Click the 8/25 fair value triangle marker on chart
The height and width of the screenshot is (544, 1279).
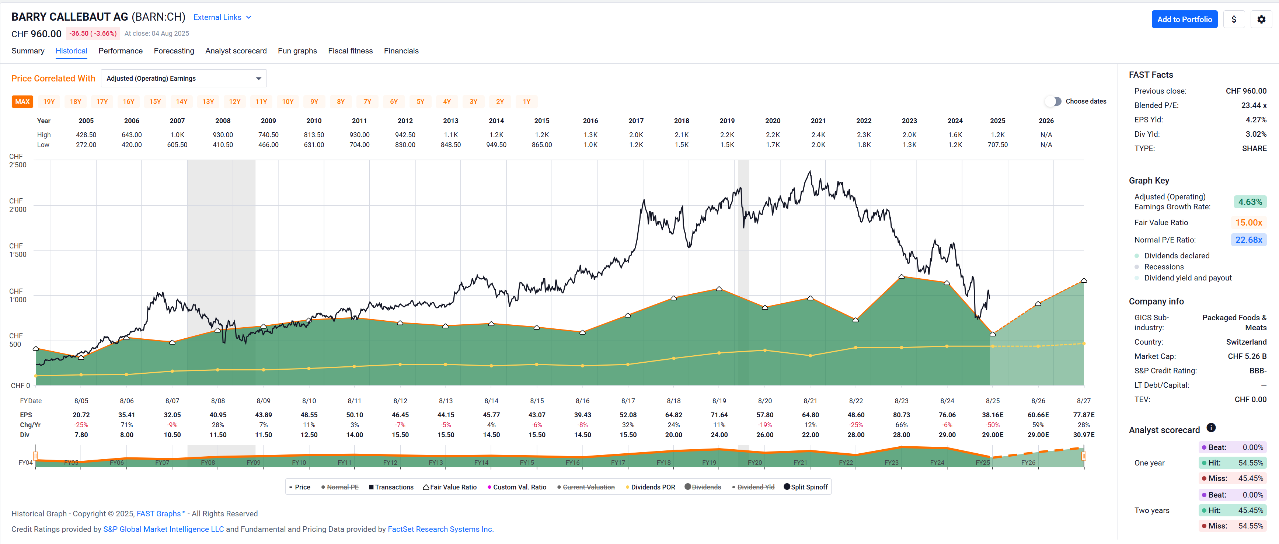tap(993, 334)
